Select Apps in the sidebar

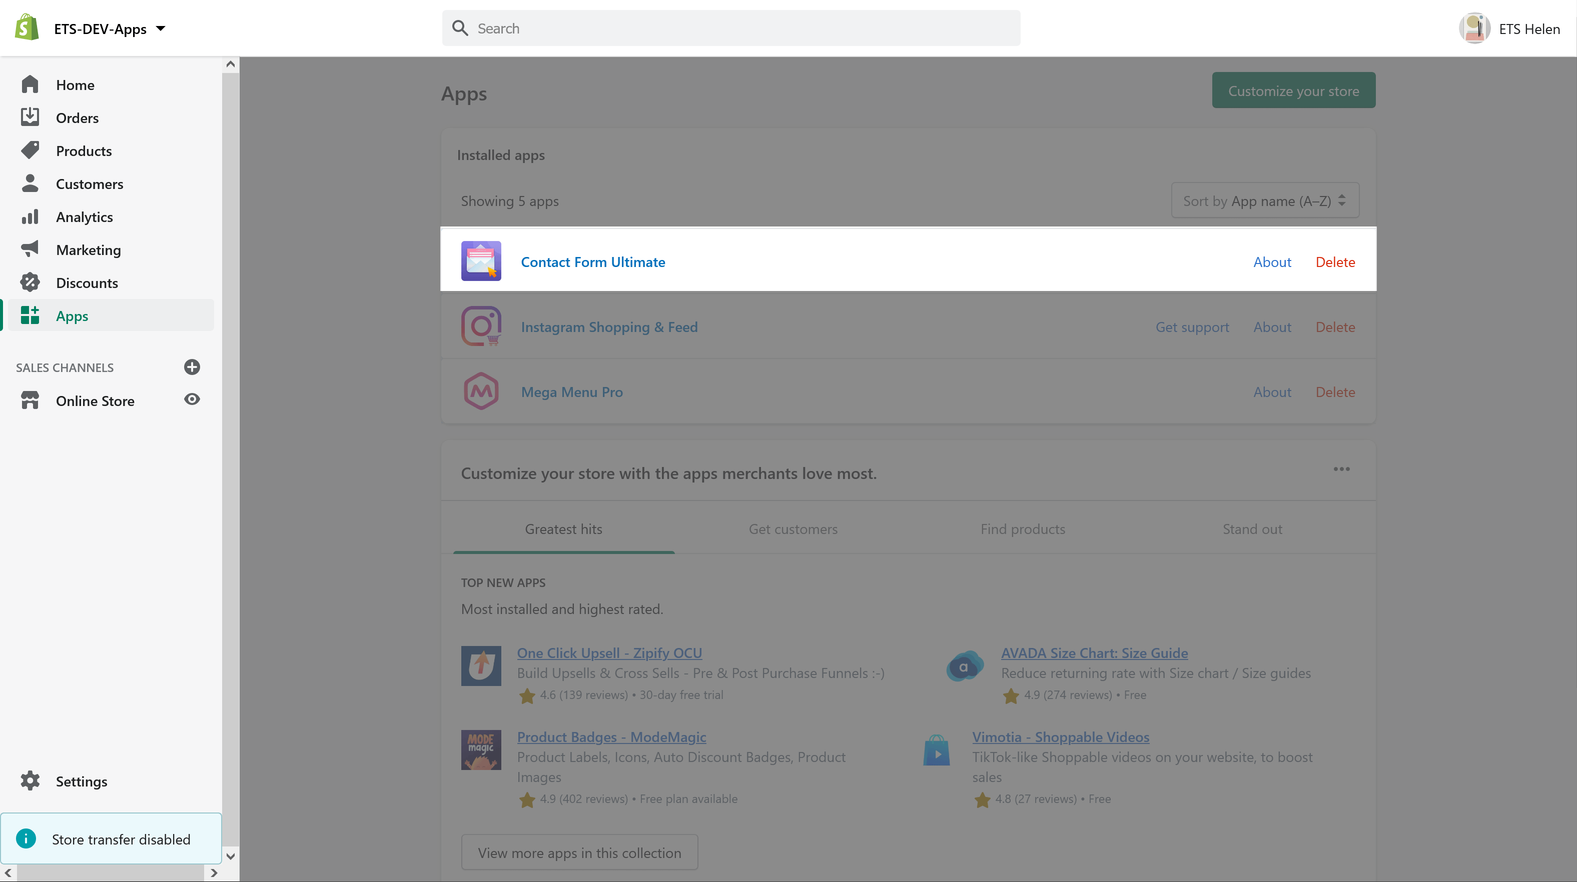click(110, 315)
